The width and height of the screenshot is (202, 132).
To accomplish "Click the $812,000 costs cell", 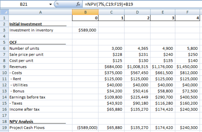I will coord(188,73).
